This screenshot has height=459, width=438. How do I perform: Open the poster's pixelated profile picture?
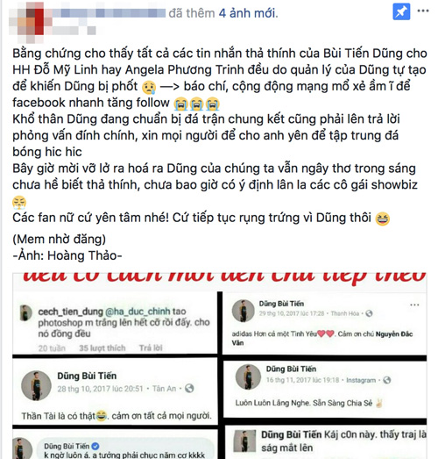27,22
